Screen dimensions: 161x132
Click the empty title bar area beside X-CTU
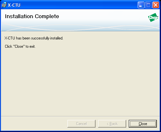point(79,5)
